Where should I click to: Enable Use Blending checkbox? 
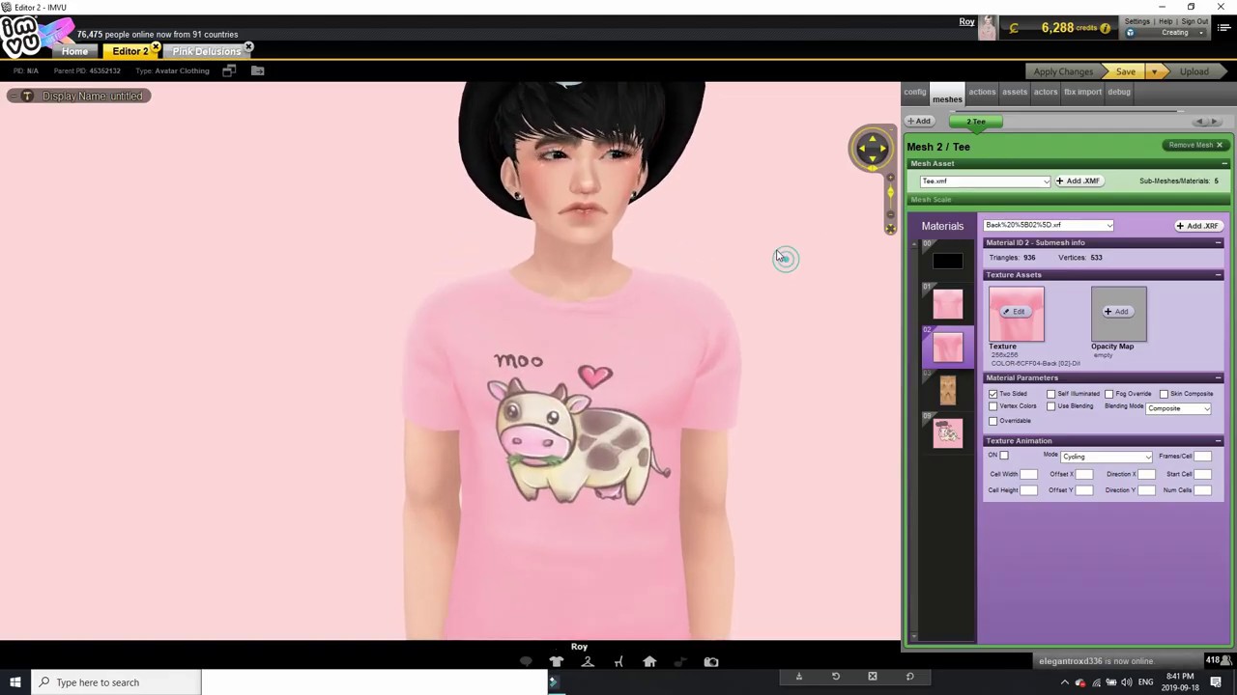tap(1051, 406)
